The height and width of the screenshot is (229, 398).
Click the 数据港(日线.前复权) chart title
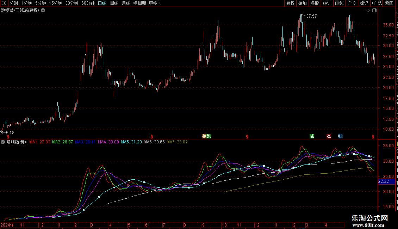click(20, 11)
